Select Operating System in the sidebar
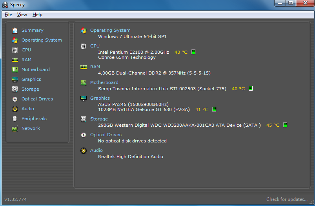 [42, 40]
